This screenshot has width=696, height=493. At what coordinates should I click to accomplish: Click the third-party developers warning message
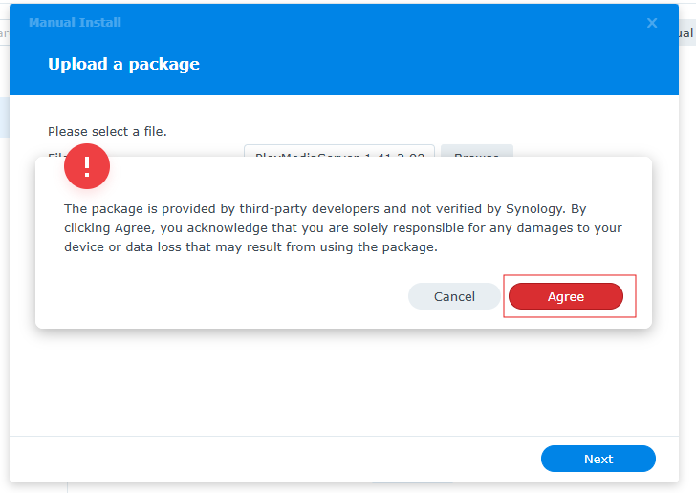coord(342,227)
